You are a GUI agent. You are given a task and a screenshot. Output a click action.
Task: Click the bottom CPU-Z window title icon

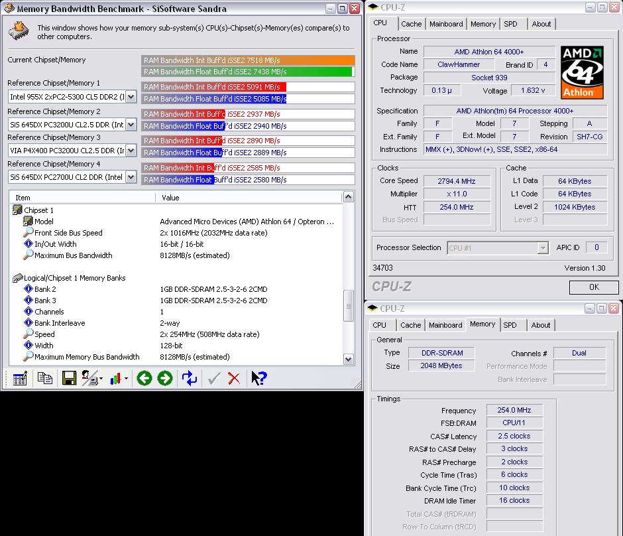point(372,308)
